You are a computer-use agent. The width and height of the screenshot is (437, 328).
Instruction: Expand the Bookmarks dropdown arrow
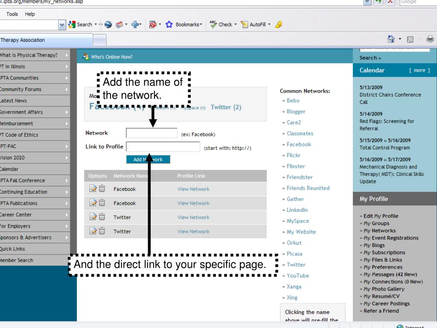(x=201, y=24)
